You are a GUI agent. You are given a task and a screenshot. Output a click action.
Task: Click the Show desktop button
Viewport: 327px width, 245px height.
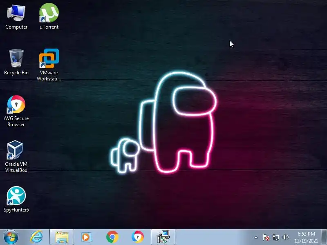pyautogui.click(x=324, y=237)
